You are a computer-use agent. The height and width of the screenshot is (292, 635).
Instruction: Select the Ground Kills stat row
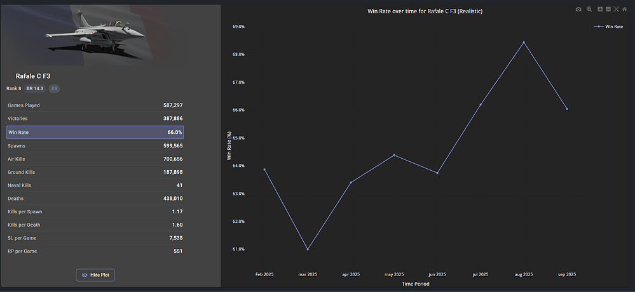[95, 172]
